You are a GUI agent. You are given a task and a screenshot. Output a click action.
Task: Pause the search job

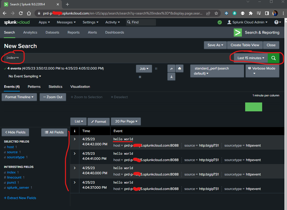tap(156, 69)
